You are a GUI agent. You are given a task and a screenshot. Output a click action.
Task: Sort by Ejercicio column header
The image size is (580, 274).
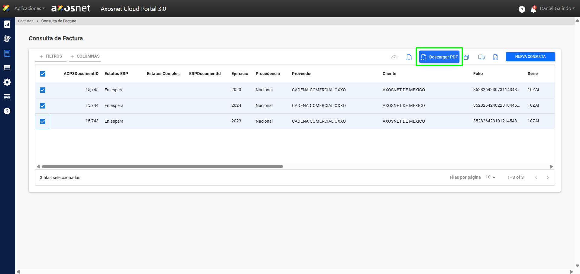pos(240,74)
